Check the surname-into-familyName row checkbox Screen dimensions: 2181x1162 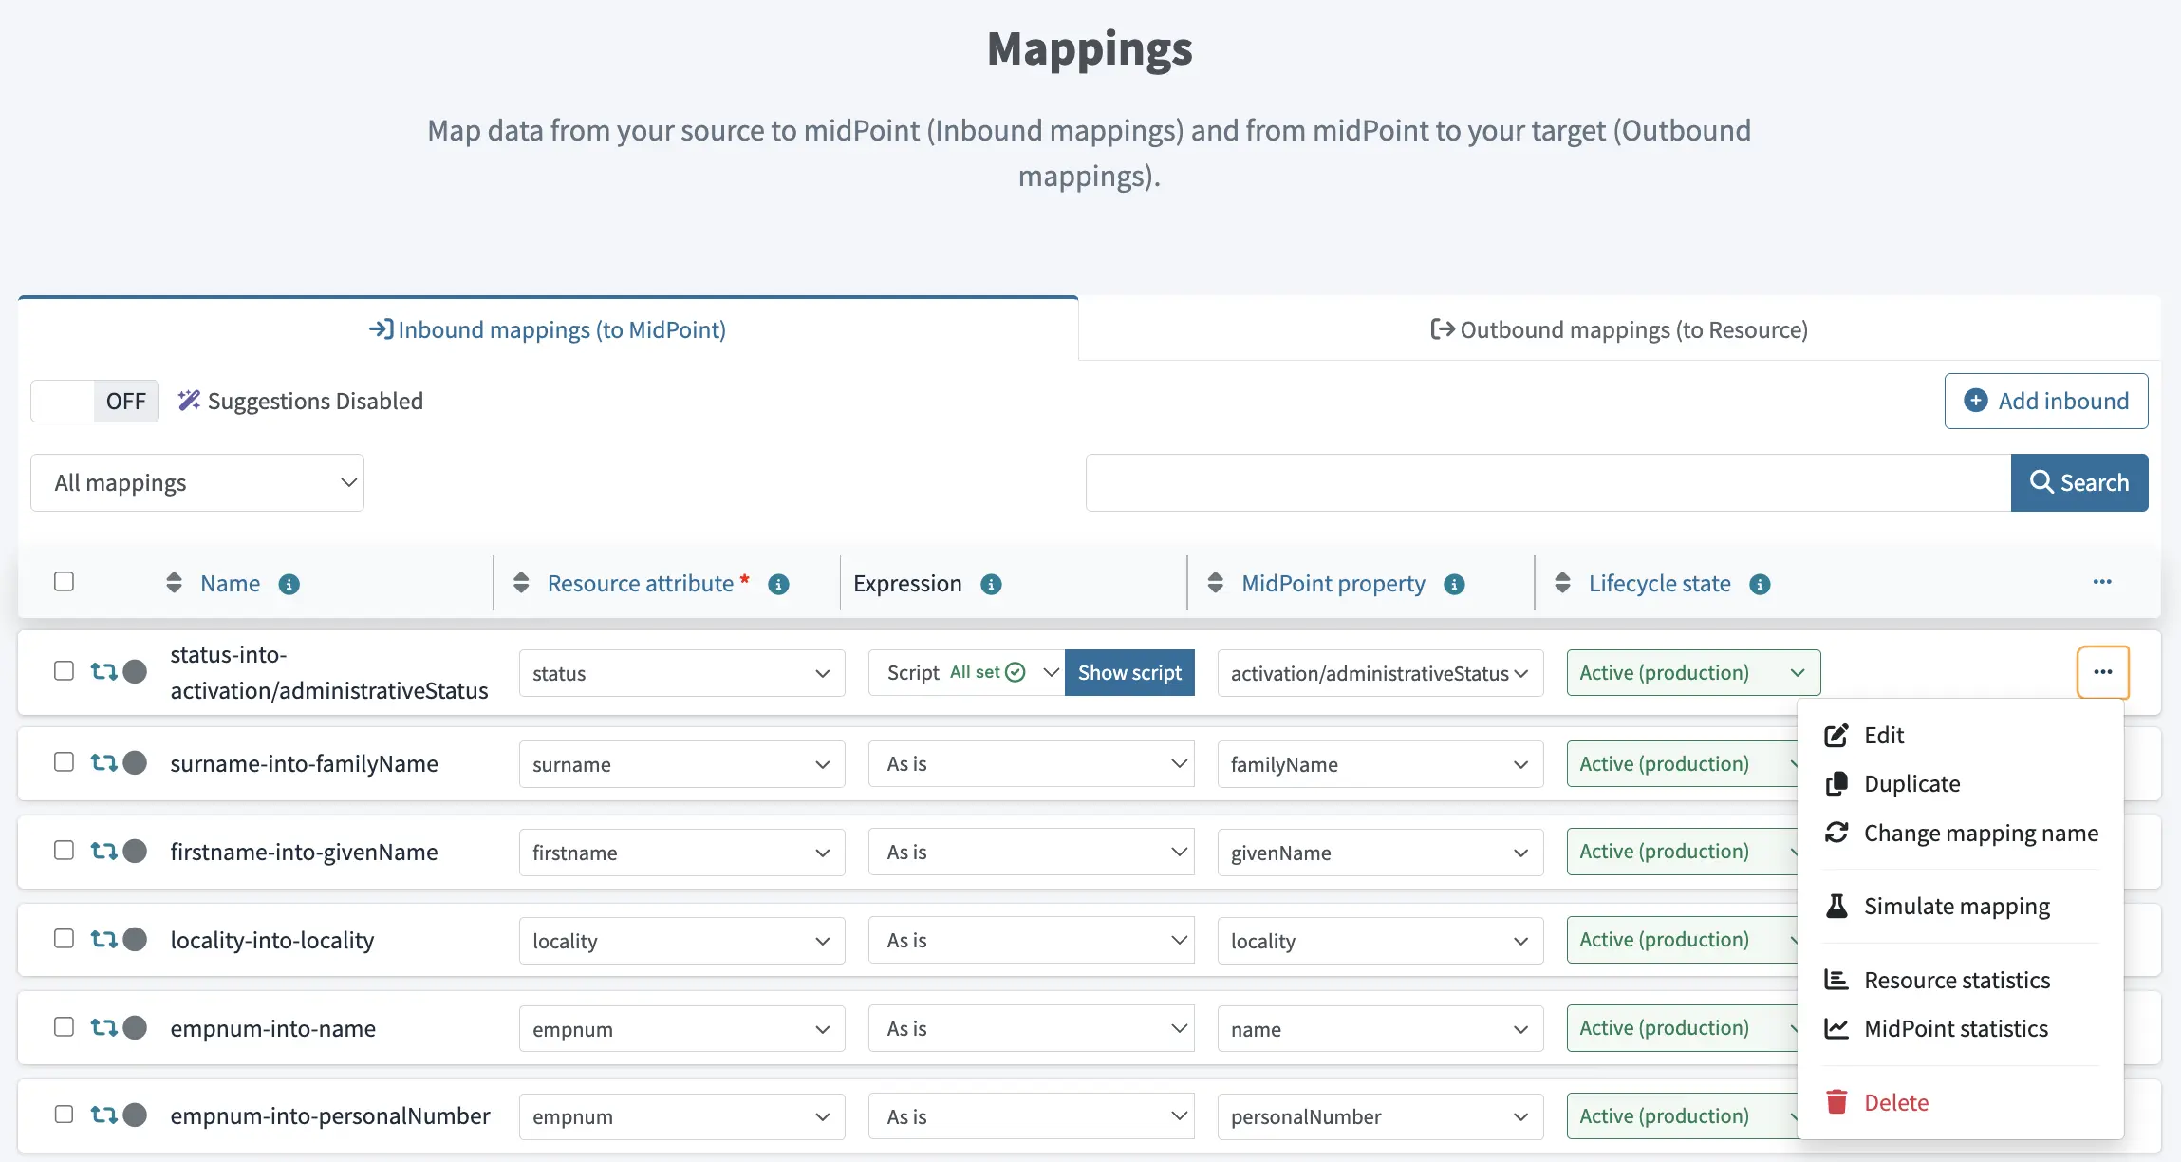pos(64,762)
